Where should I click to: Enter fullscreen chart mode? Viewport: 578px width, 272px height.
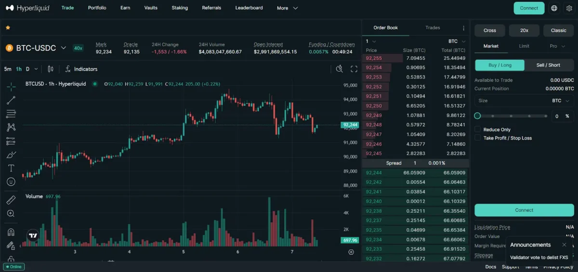click(x=354, y=69)
